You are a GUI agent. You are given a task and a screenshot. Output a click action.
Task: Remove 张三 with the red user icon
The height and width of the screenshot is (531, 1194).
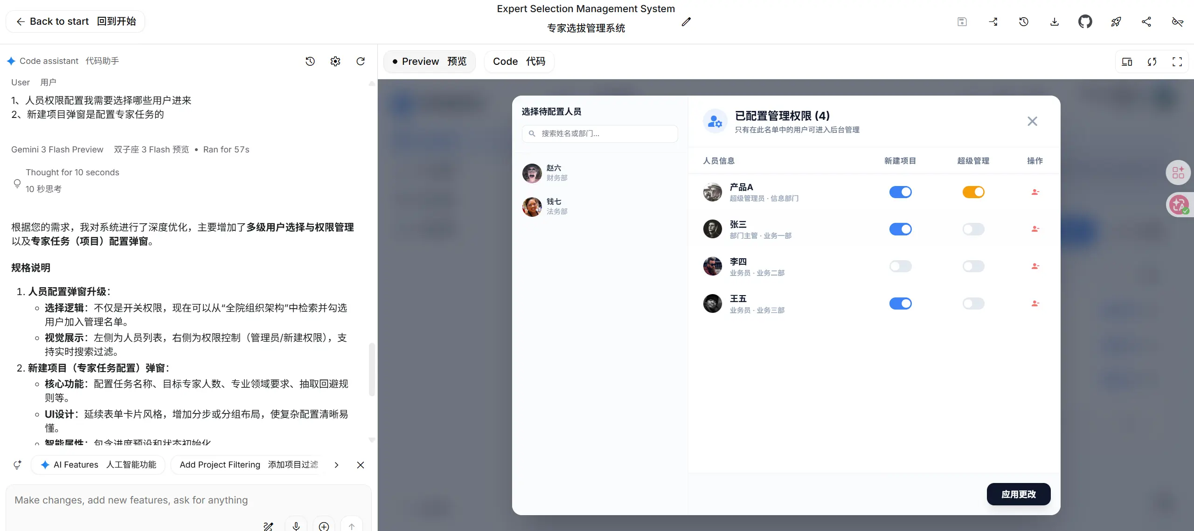tap(1035, 229)
